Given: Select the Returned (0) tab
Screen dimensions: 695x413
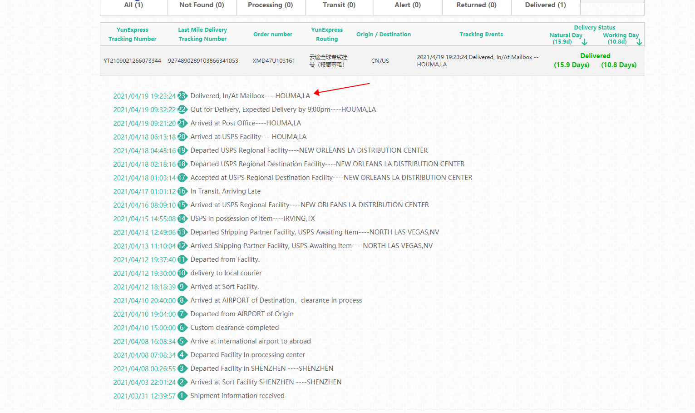Looking at the screenshot, I should pyautogui.click(x=476, y=5).
